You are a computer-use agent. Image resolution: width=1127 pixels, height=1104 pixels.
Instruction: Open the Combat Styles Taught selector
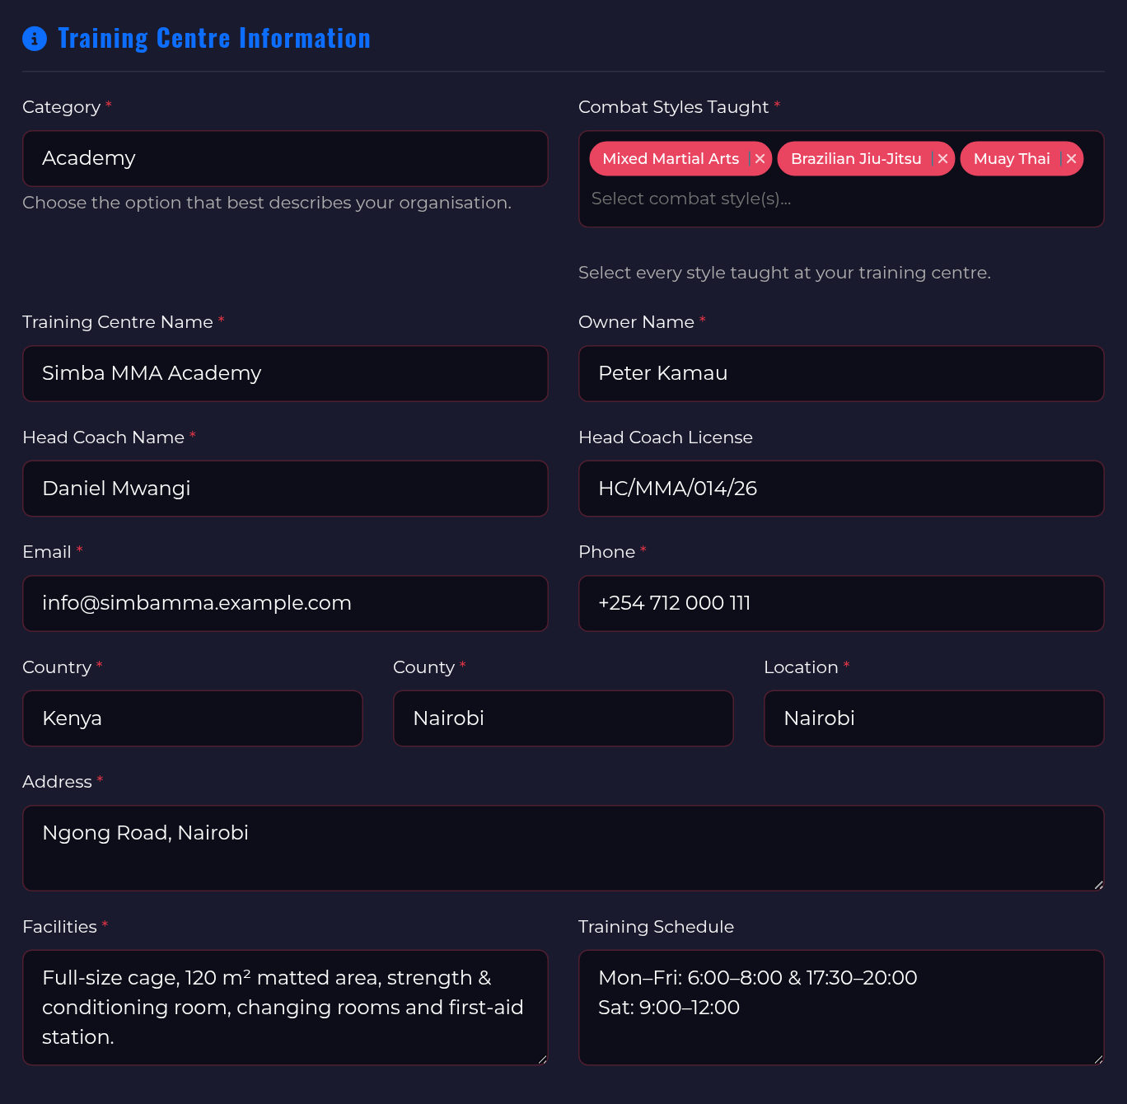tap(841, 179)
